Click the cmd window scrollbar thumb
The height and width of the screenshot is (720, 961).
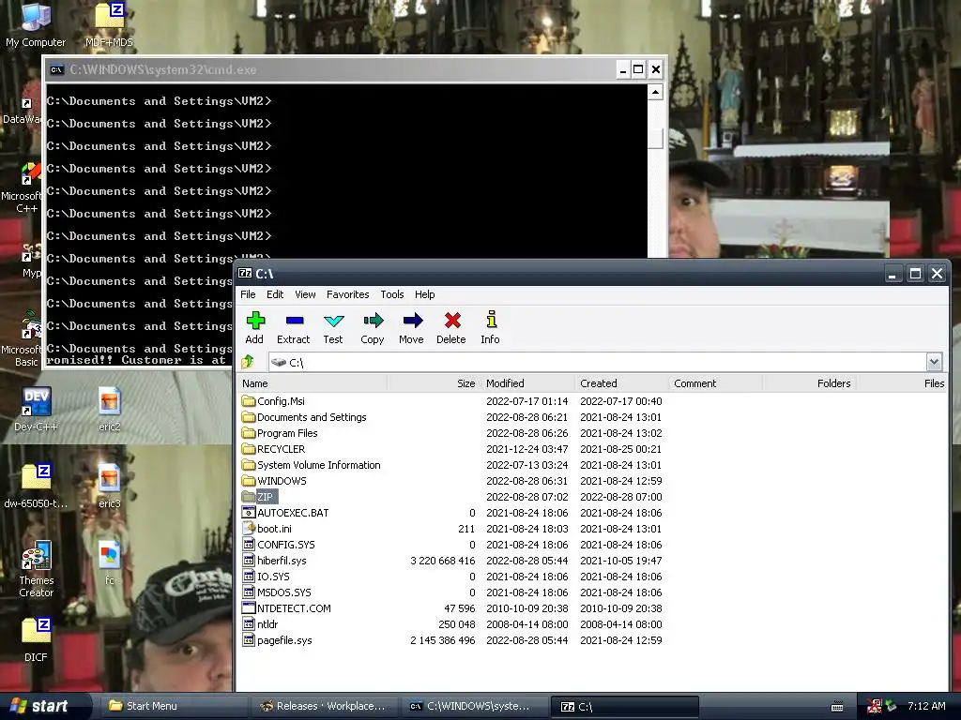(x=655, y=139)
